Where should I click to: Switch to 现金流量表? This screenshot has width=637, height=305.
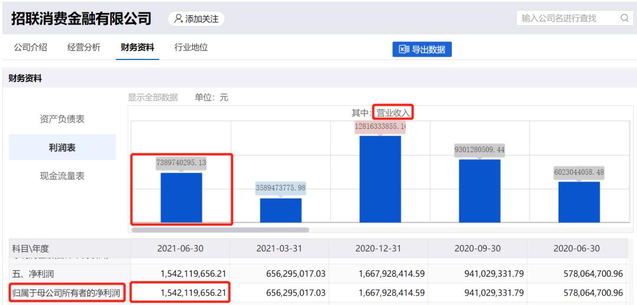pos(62,176)
